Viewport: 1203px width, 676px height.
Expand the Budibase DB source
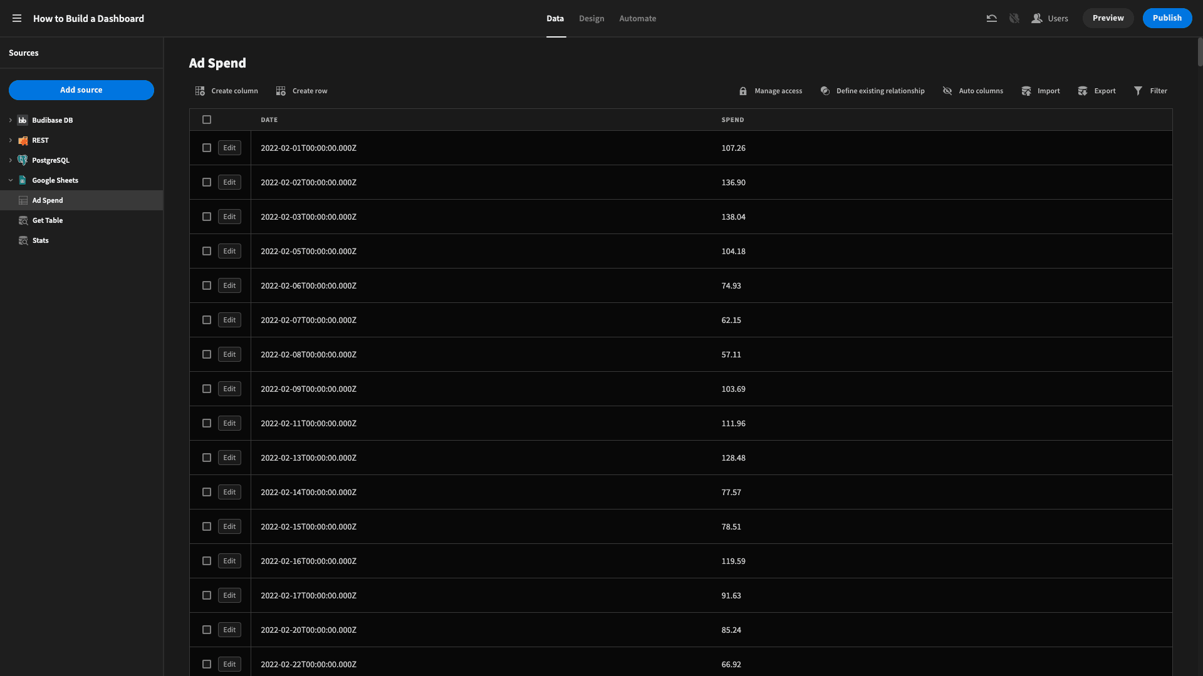[11, 120]
